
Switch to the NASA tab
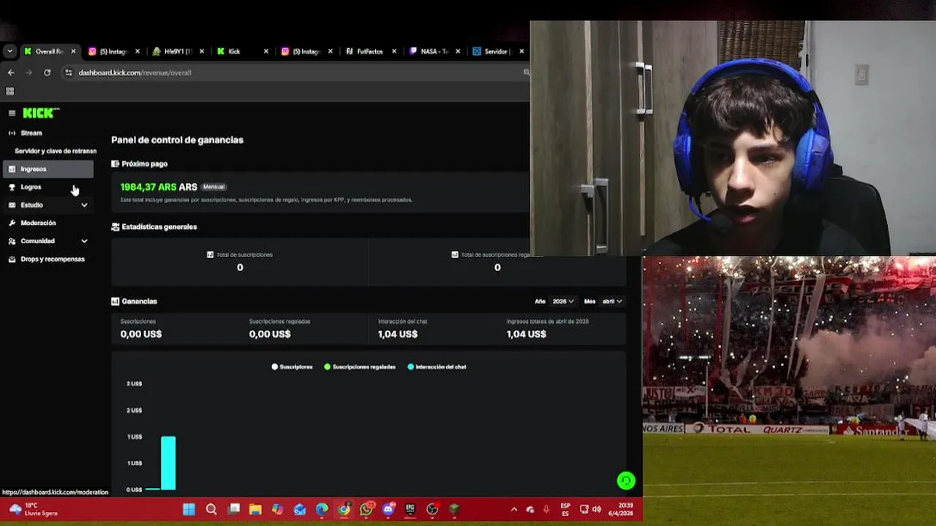tap(434, 51)
